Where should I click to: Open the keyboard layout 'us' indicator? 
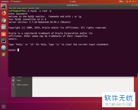point(121,1)
